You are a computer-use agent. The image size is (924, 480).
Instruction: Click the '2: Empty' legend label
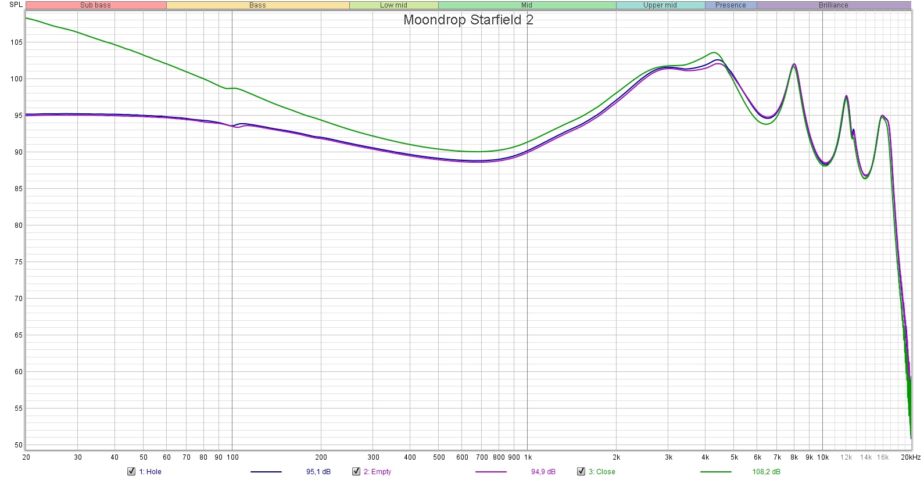click(377, 472)
